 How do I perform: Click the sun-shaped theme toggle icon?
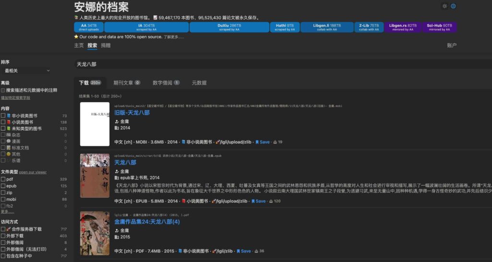pyautogui.click(x=444, y=6)
